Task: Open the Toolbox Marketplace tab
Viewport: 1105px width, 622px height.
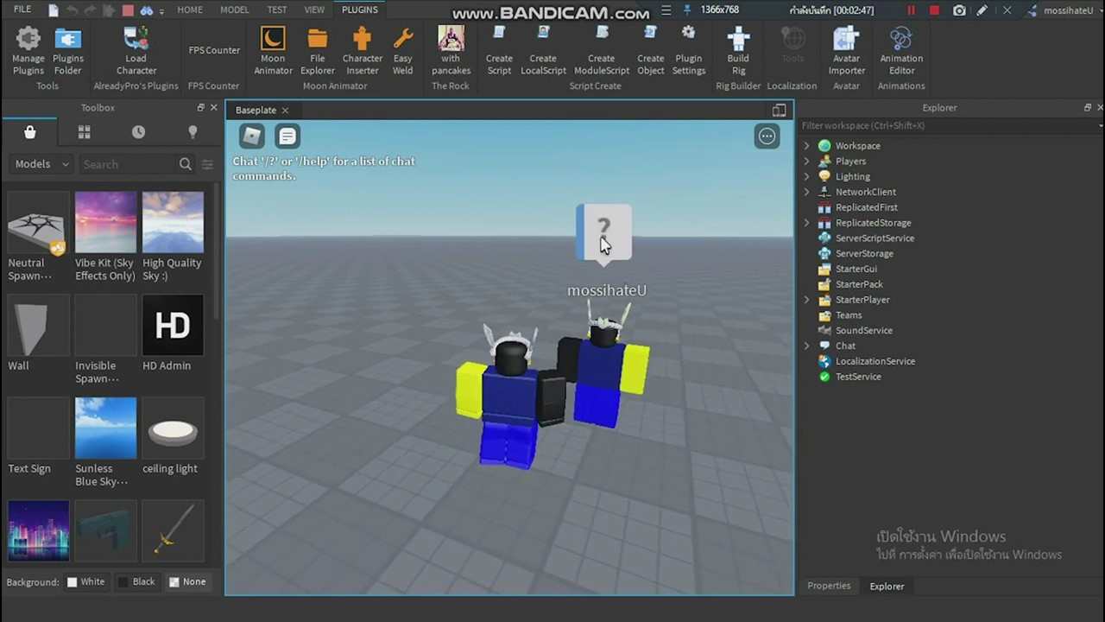Action: (x=30, y=132)
